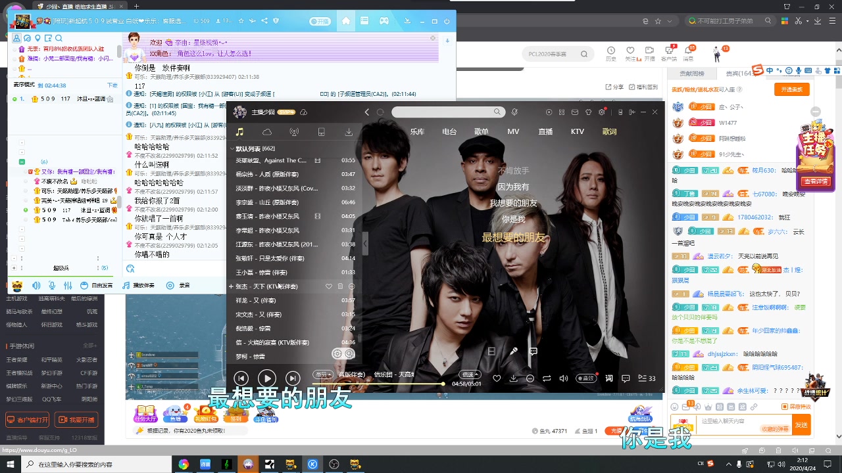This screenshot has width=842, height=473.
Task: Click the 开通贵族 button
Action: [x=791, y=89]
